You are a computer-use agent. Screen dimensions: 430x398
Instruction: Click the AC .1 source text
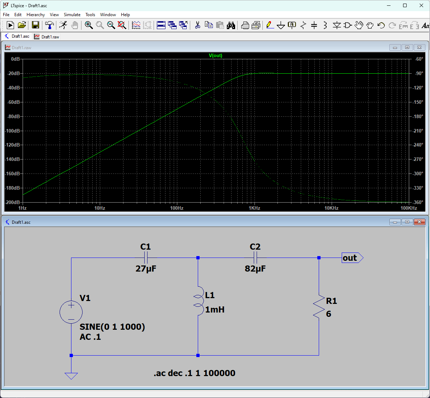90,337
